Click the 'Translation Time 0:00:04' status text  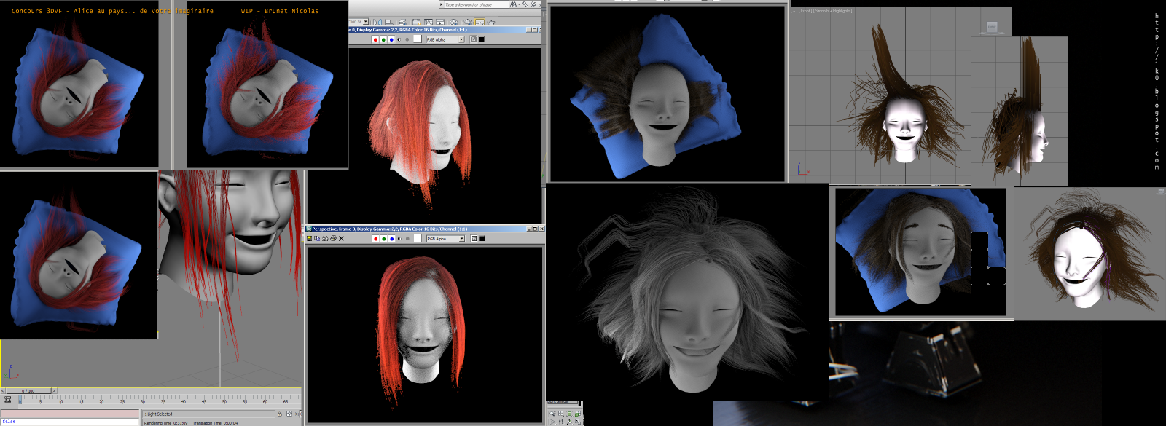point(215,423)
